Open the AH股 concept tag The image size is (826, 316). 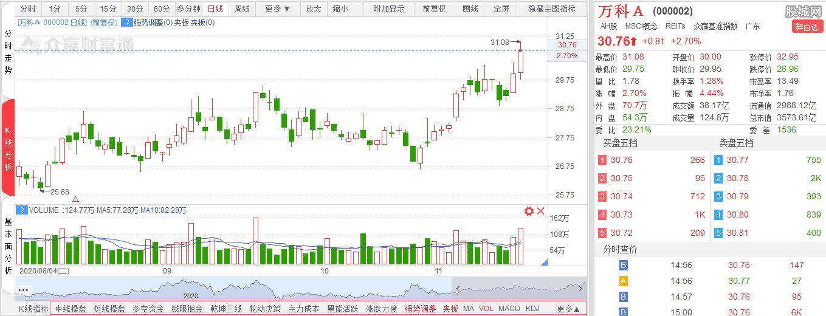[x=609, y=26]
